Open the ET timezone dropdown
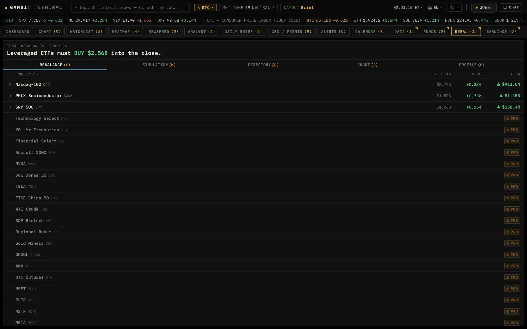The width and height of the screenshot is (527, 329). pyautogui.click(x=408, y=8)
